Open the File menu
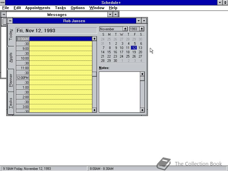 click(x=5, y=8)
